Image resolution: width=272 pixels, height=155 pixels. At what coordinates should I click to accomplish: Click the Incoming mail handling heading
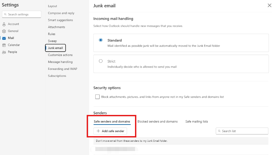click(x=113, y=19)
